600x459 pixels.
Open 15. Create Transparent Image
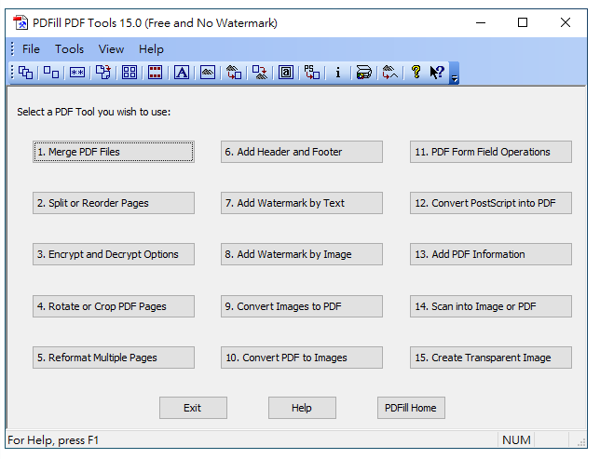[x=491, y=358]
